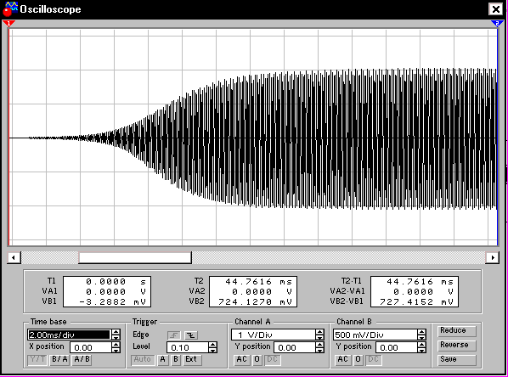508x377 pixels.
Task: Decrease the Channel B 500 mV/Div scale
Action: click(x=421, y=337)
